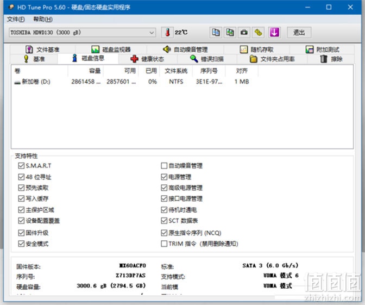Click the file benchmark icon
The image size is (365, 305).
(x=29, y=49)
